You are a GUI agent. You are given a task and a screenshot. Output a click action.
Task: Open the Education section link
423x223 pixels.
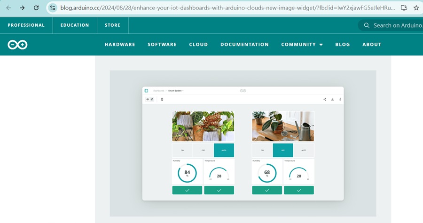point(75,25)
